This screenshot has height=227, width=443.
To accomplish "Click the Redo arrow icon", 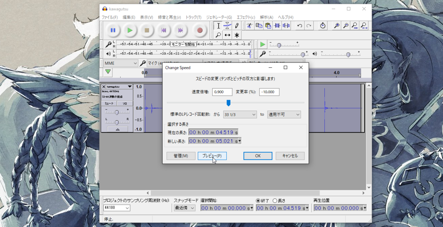I will tap(309, 25).
